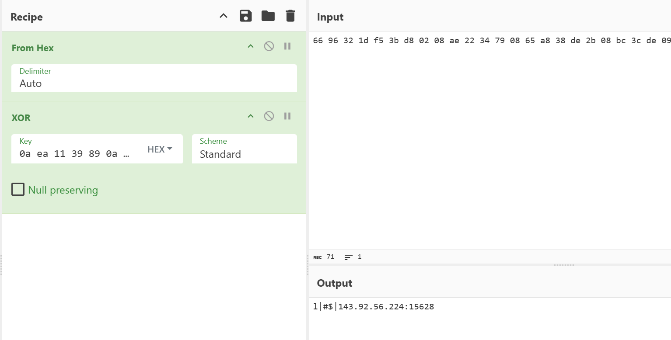Click the XOR Key input field
The image size is (671, 340).
click(x=78, y=149)
